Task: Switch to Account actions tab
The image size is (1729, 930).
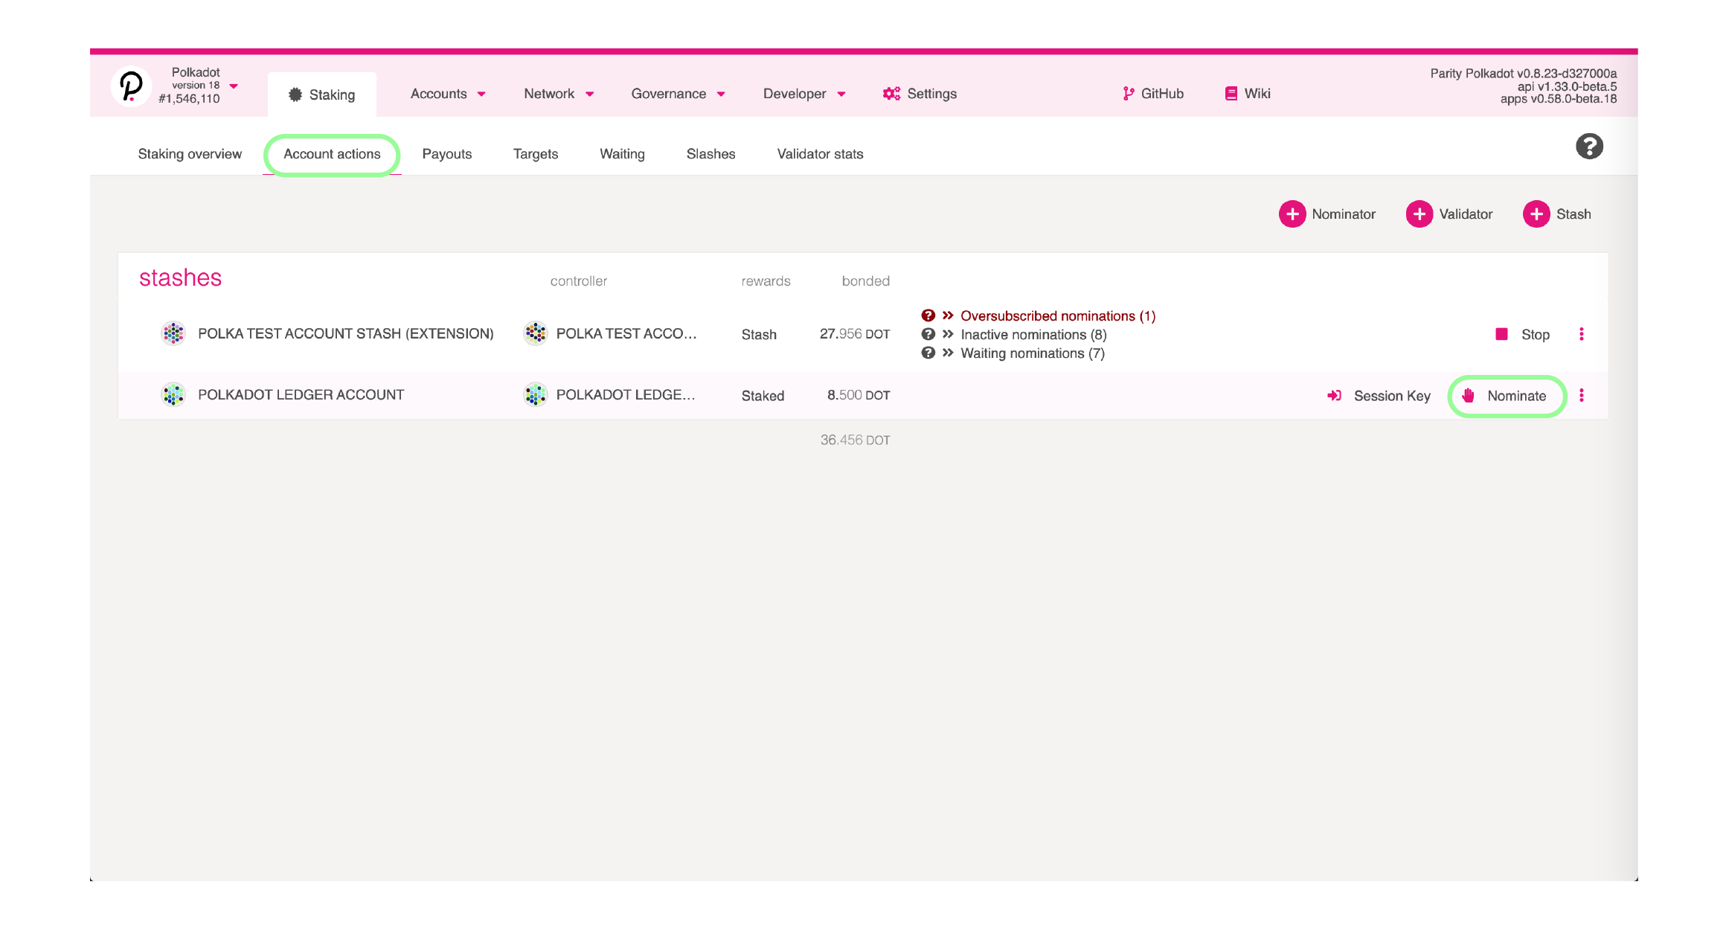Action: click(332, 154)
